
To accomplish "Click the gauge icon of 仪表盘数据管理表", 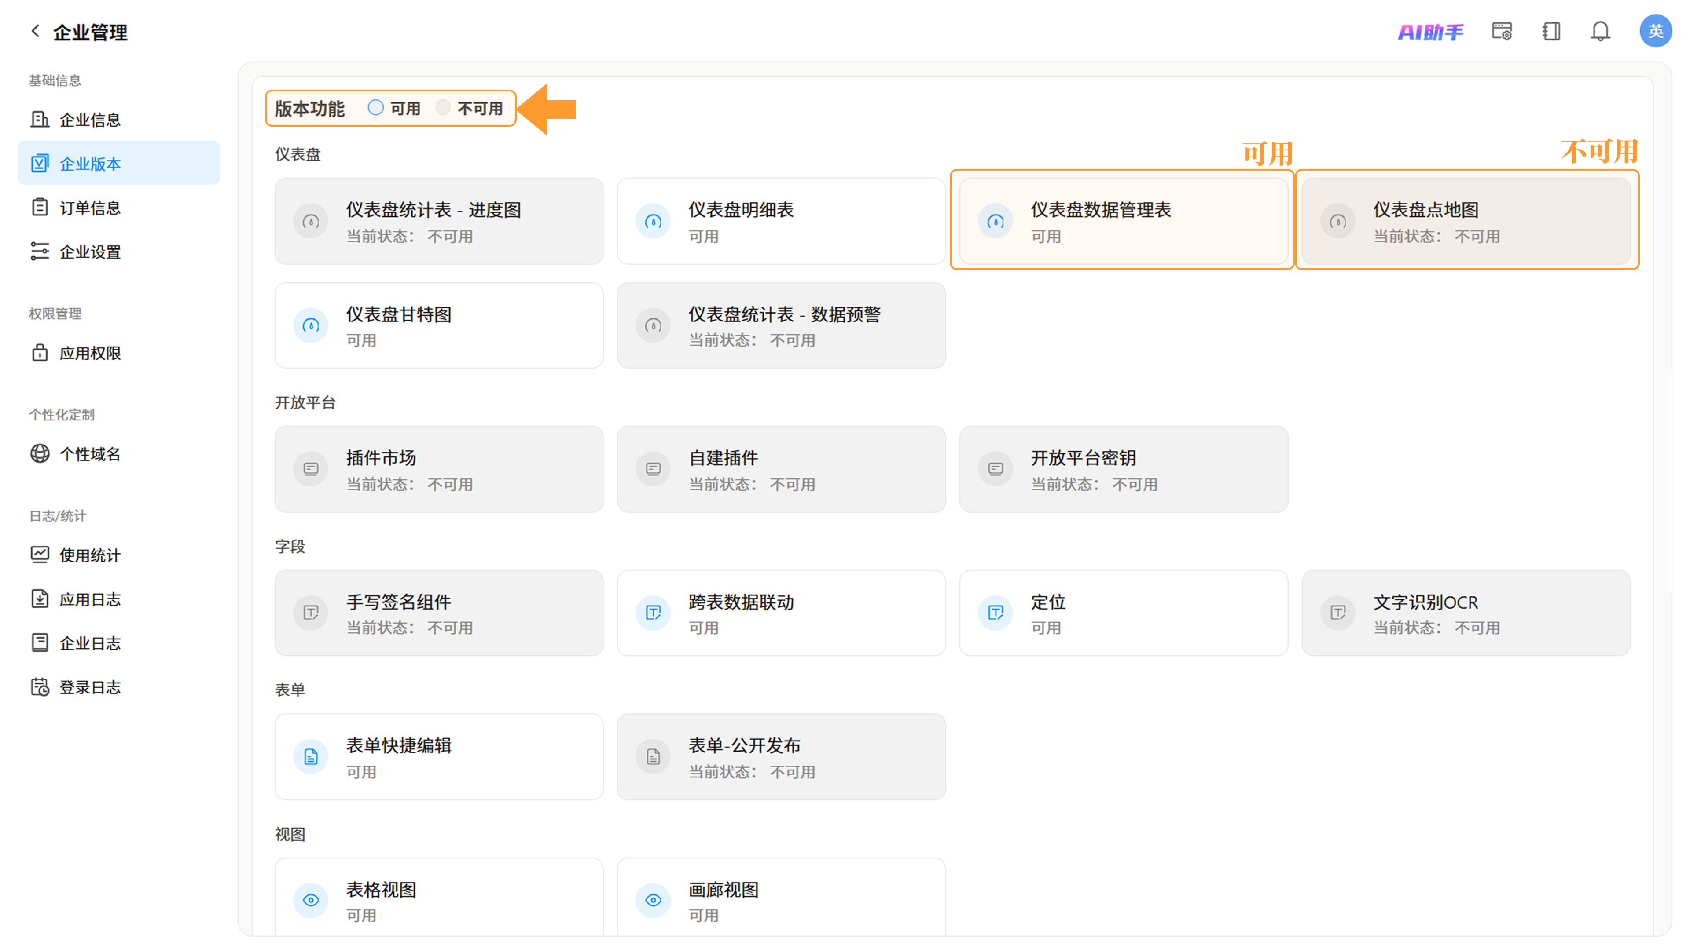I will click(x=996, y=222).
